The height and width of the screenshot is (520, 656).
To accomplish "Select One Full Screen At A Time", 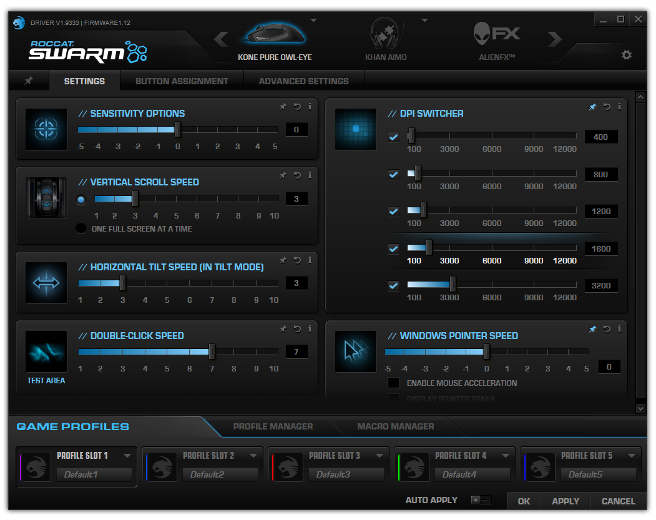I will click(81, 229).
